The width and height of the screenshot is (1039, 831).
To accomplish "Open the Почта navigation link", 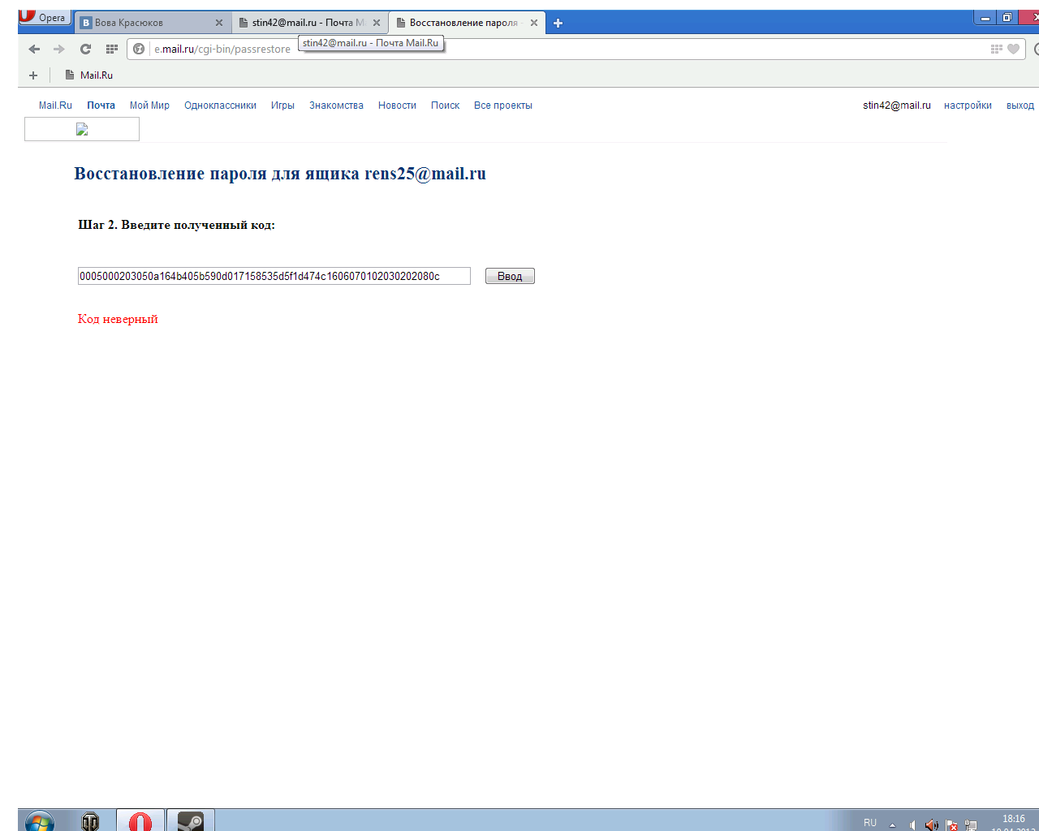I will [x=101, y=105].
